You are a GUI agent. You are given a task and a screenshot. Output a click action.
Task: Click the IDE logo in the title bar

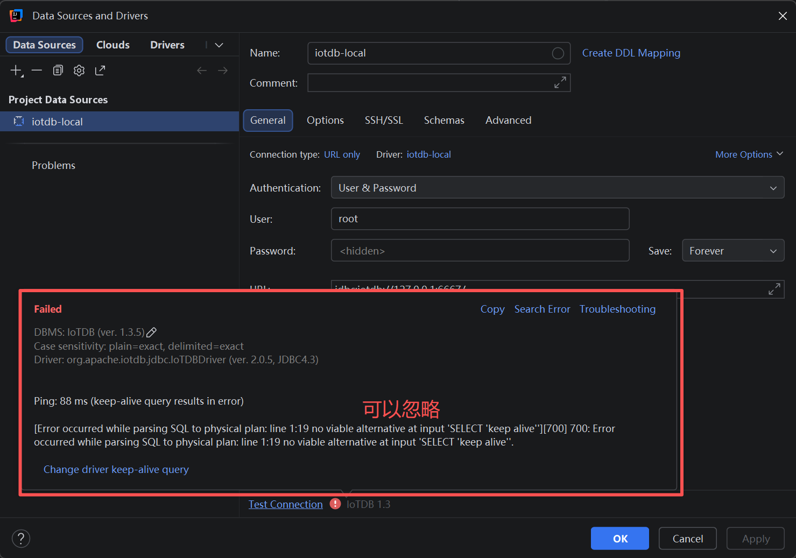pyautogui.click(x=16, y=16)
